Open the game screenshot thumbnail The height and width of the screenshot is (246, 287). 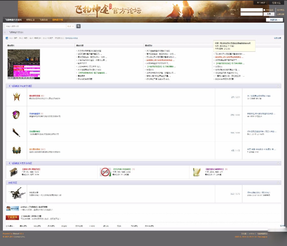coord(24,64)
